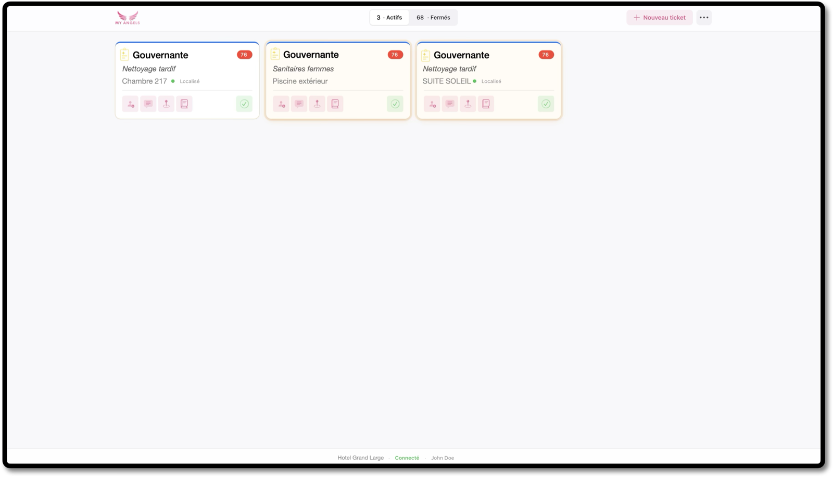
Task: Open the logbook on SUITE SOLEIL ticket
Action: (486, 104)
